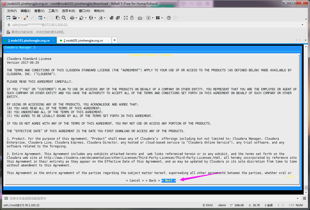Click the lock icon in address bar
The height and width of the screenshot is (210, 310).
click(9, 25)
